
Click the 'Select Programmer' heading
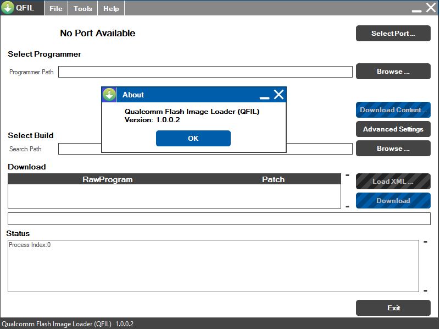44,54
